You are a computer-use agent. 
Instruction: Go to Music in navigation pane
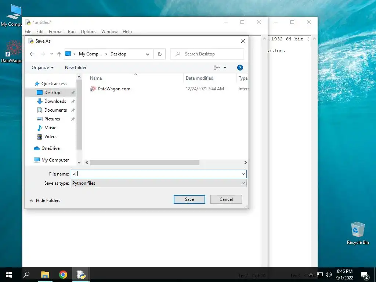(x=50, y=128)
